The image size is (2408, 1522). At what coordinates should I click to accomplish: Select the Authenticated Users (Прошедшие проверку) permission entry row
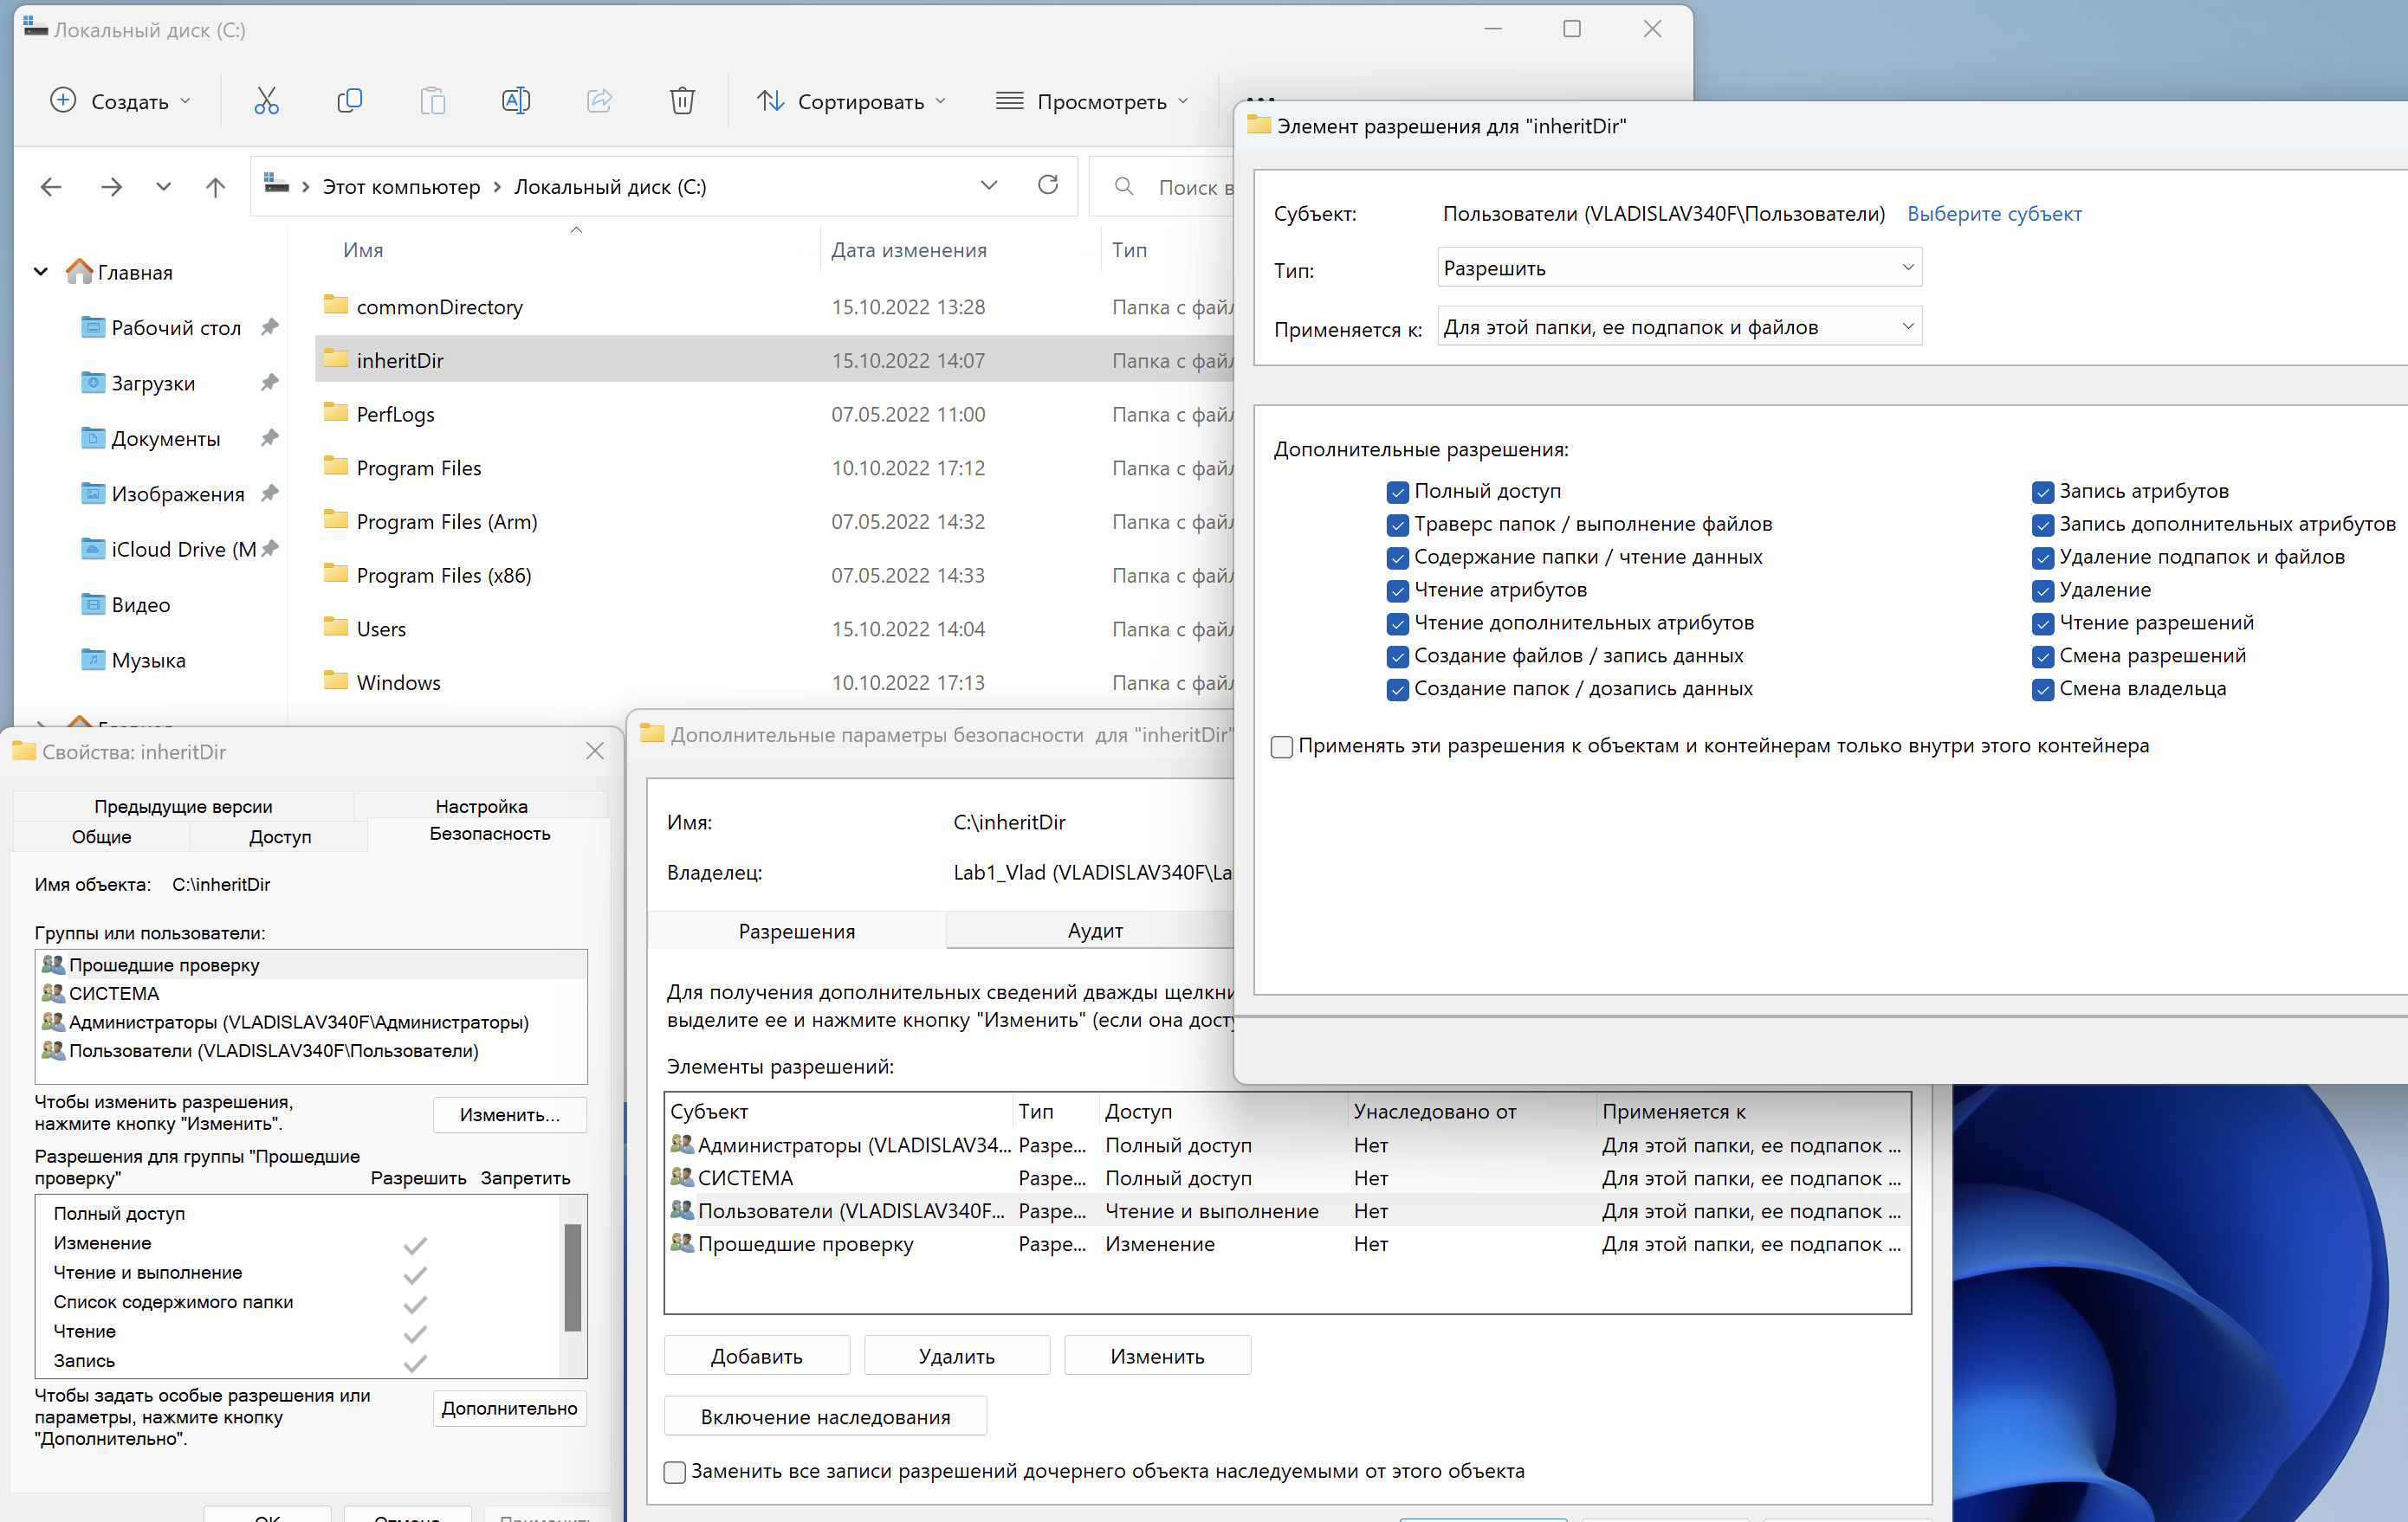806,1244
